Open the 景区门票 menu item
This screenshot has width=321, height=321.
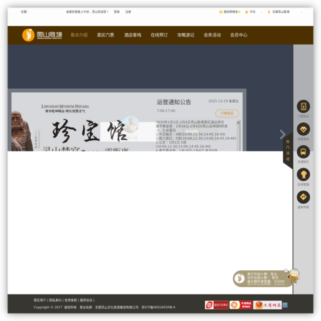pyautogui.click(x=105, y=35)
